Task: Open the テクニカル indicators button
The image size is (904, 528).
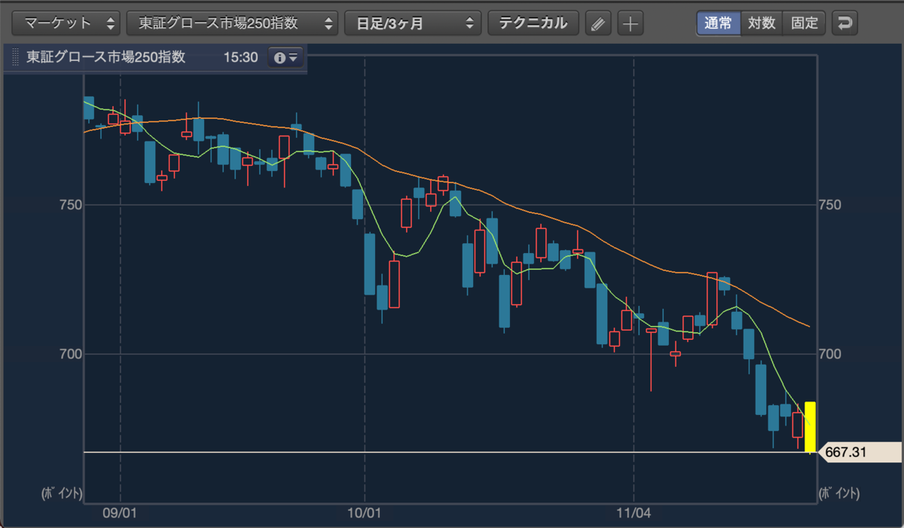Action: pyautogui.click(x=533, y=23)
